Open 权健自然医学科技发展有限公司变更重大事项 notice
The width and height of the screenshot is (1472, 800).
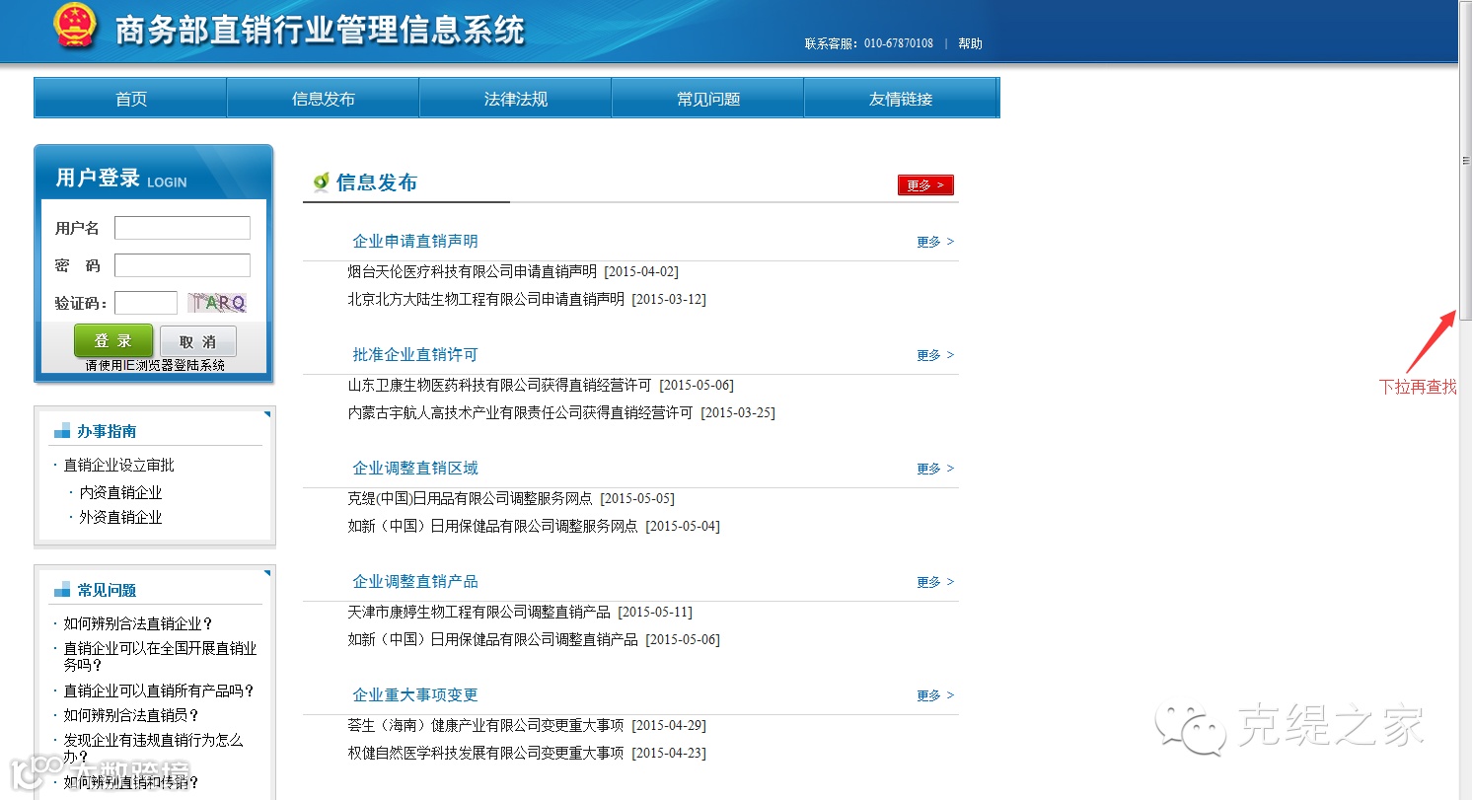[486, 753]
